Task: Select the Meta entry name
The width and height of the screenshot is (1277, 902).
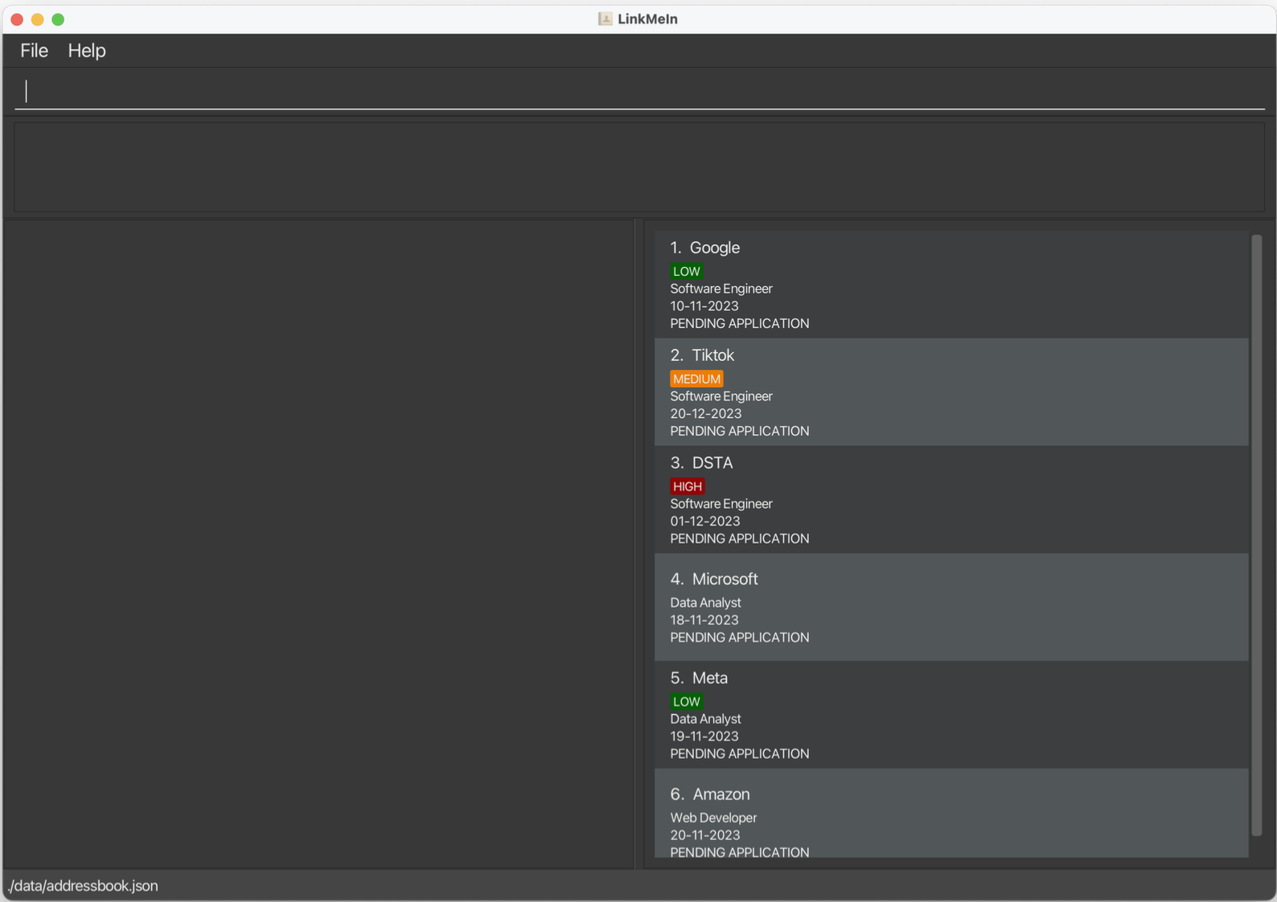Action: click(710, 678)
